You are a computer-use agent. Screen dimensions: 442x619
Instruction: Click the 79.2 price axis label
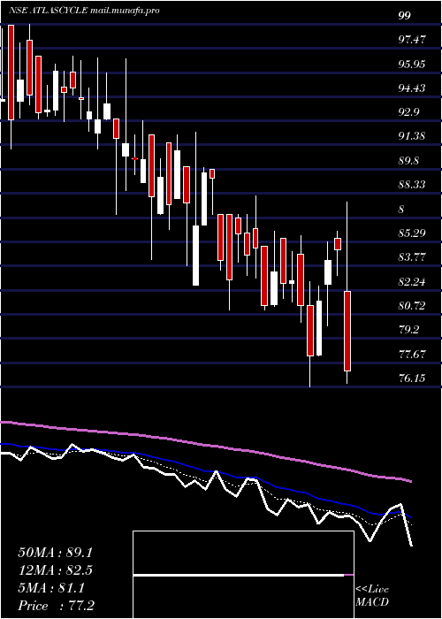[x=408, y=330]
